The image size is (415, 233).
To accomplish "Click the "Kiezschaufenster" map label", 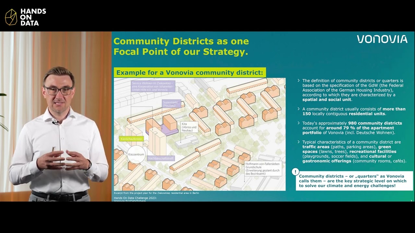I will point(131,139).
